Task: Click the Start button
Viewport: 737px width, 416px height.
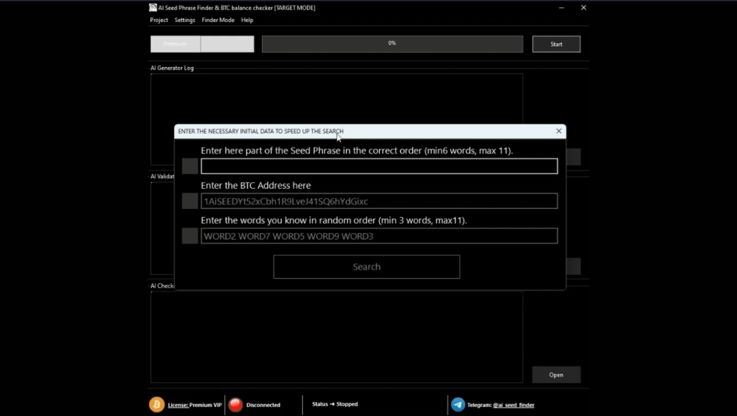Action: pyautogui.click(x=556, y=44)
